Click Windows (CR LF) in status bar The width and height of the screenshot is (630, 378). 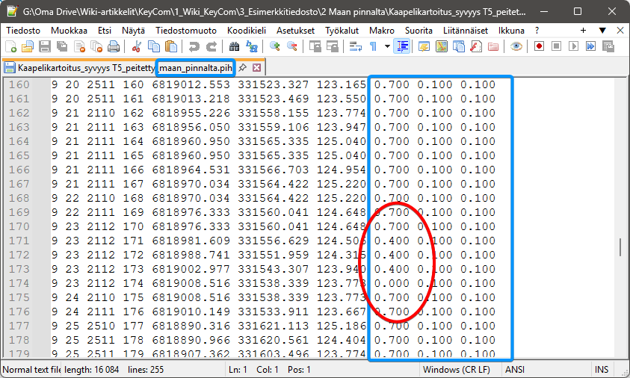[x=457, y=370]
